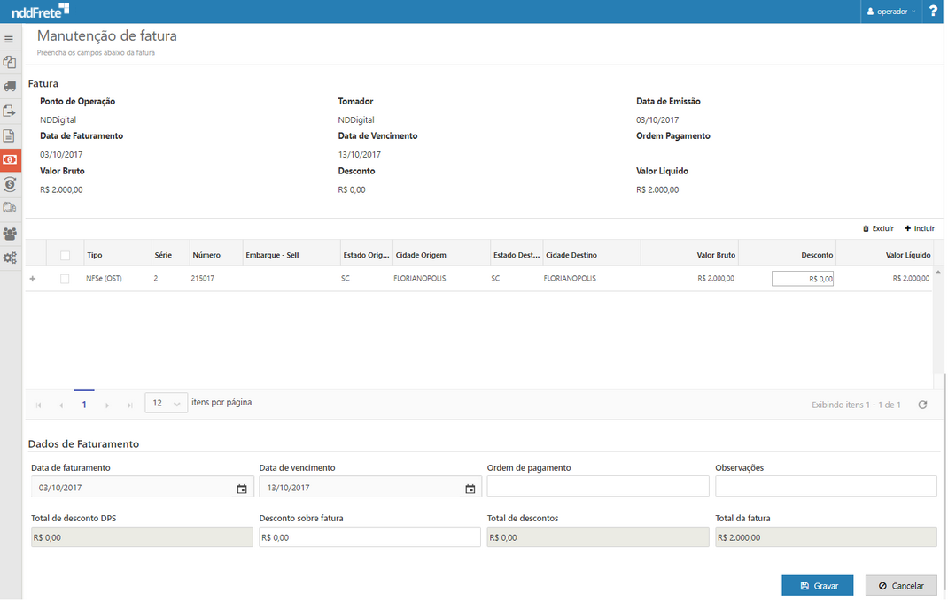Sort by the Valor Bruto column header
948x601 pixels.
(x=715, y=255)
